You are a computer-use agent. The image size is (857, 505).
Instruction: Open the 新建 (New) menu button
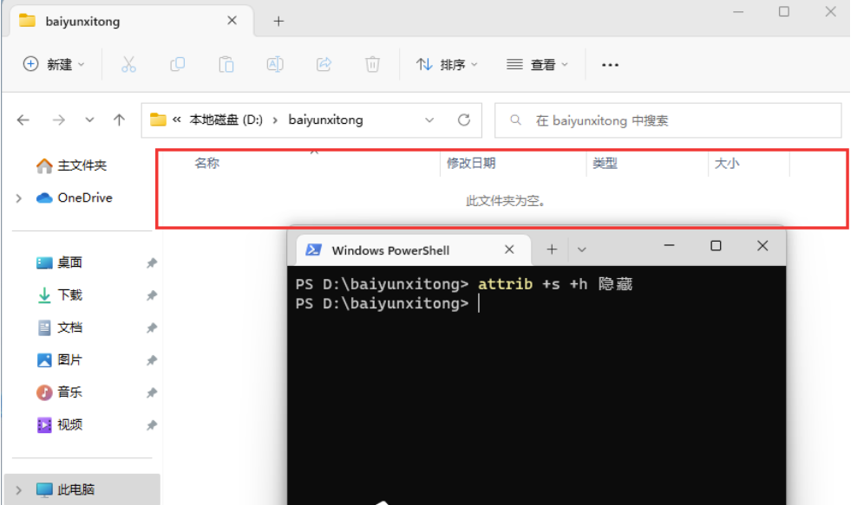[x=54, y=64]
